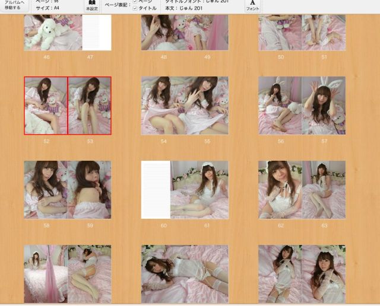
Task: Click page number label 53
Action: tap(90, 141)
